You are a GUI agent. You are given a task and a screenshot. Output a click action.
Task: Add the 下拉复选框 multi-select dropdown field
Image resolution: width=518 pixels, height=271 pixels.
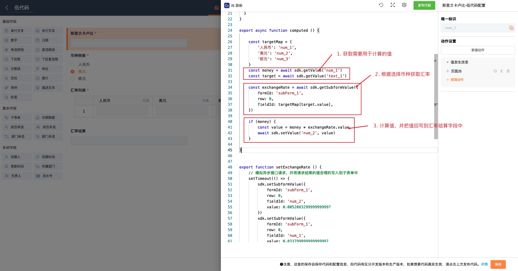(48, 59)
